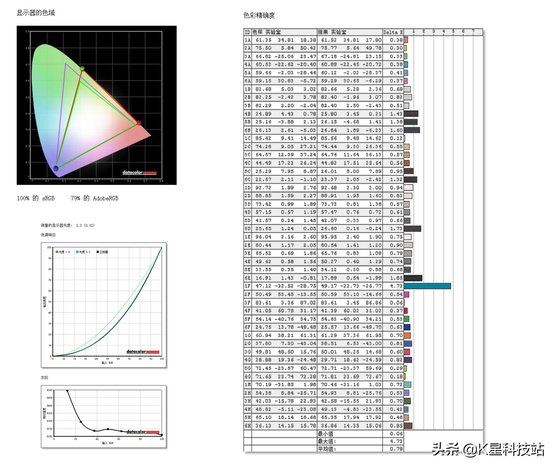Click the green primary marker on gamut chart

point(82,69)
